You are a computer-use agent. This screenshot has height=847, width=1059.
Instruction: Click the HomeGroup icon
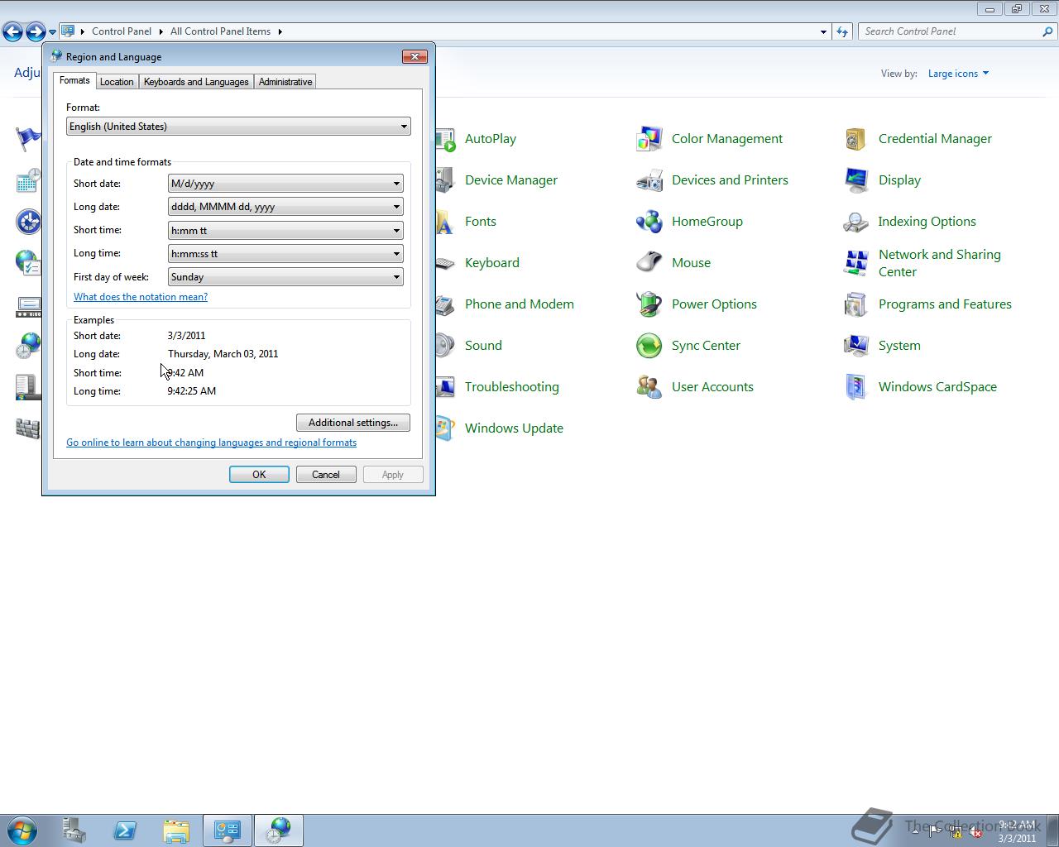tap(649, 222)
